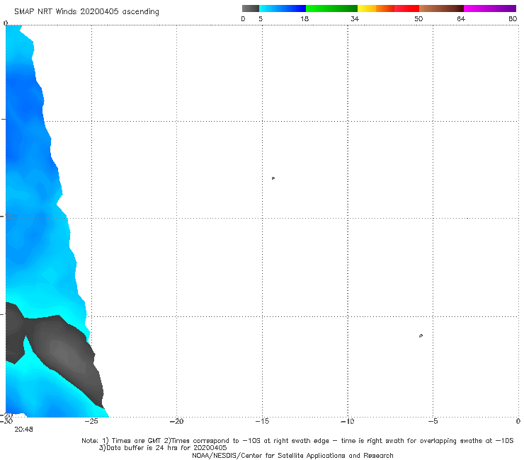Click the '18' label under the color bar
The image size is (524, 460).
(304, 19)
